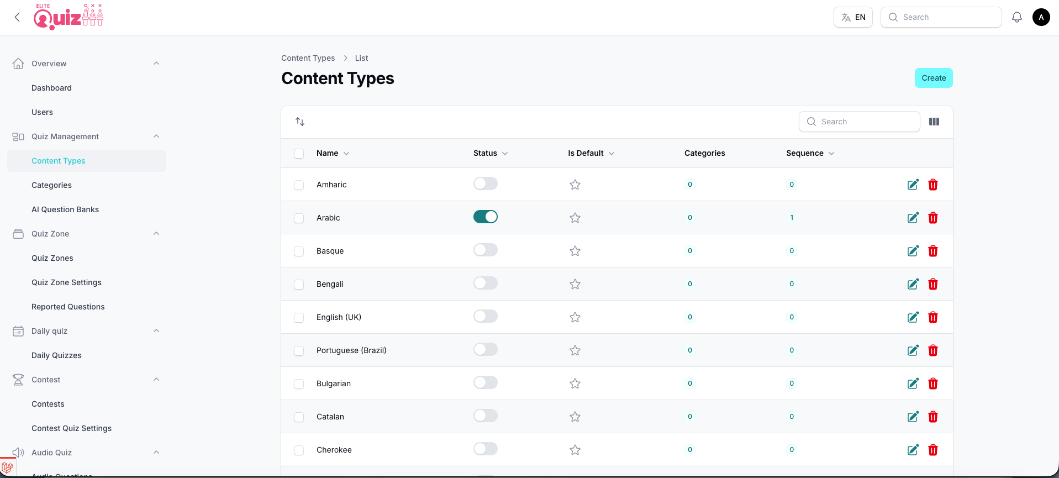The height and width of the screenshot is (478, 1059).
Task: Open the EN language switcher
Action: click(853, 17)
